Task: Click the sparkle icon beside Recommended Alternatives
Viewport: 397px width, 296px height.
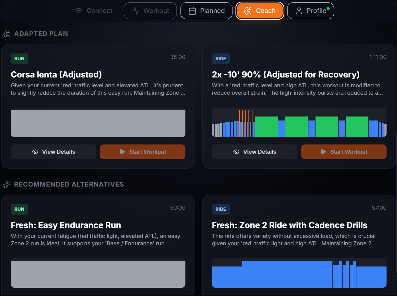Action: click(x=6, y=184)
